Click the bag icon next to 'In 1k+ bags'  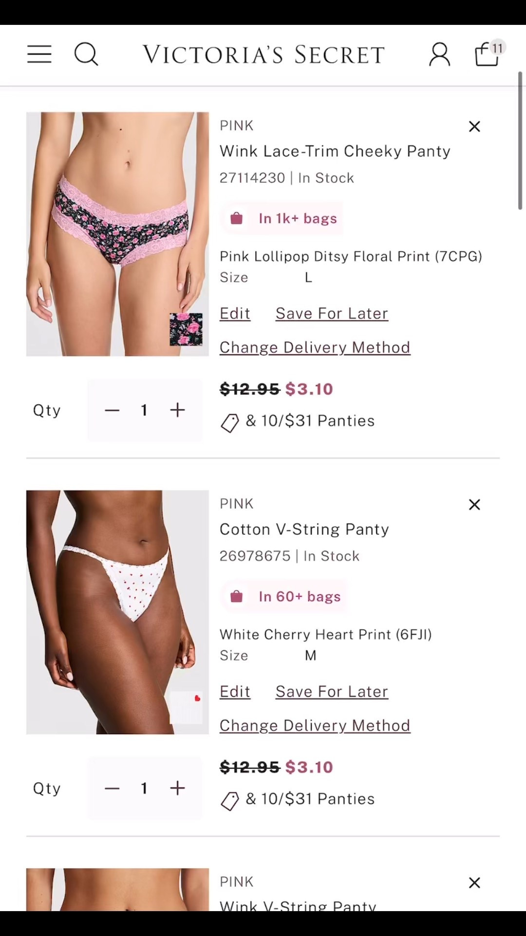[237, 218]
